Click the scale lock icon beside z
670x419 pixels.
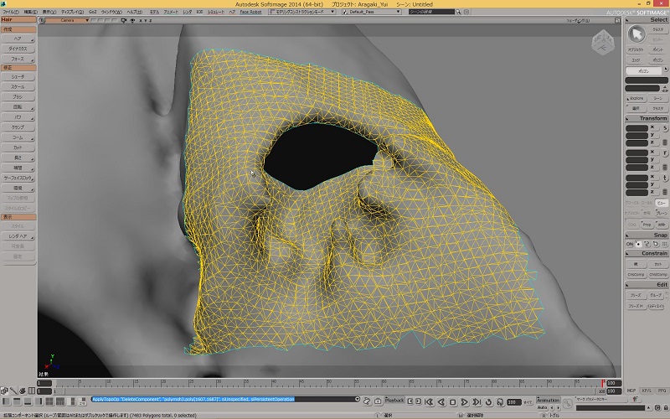pyautogui.click(x=665, y=142)
